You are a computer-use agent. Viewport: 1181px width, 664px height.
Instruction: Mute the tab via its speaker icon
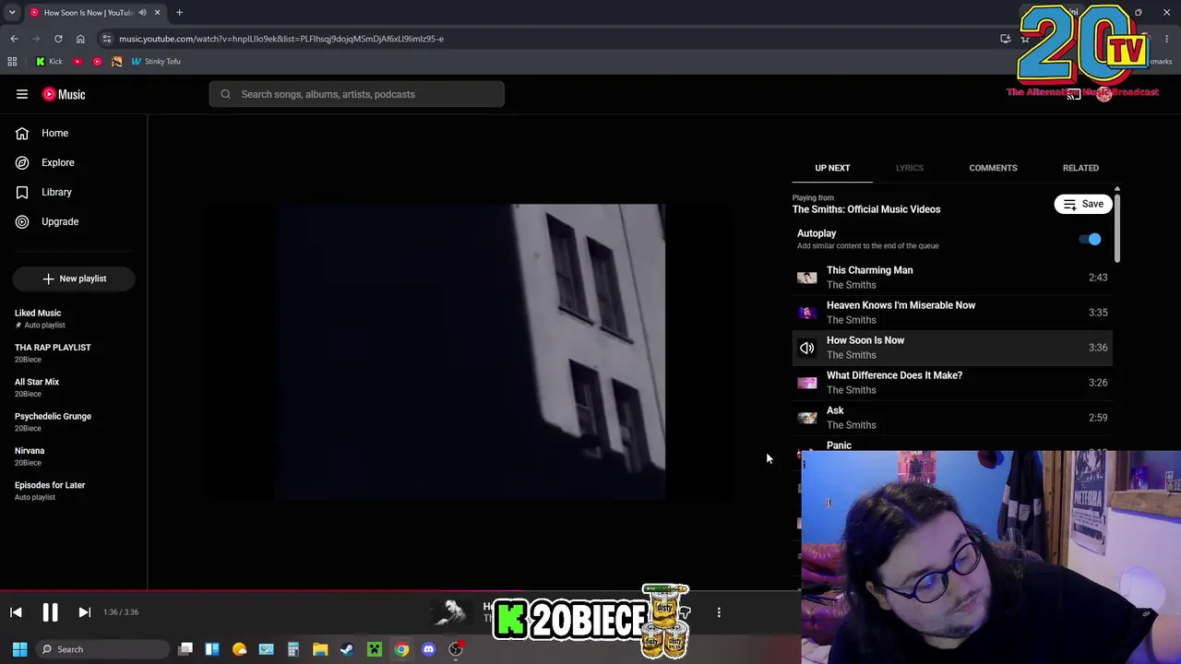click(142, 13)
